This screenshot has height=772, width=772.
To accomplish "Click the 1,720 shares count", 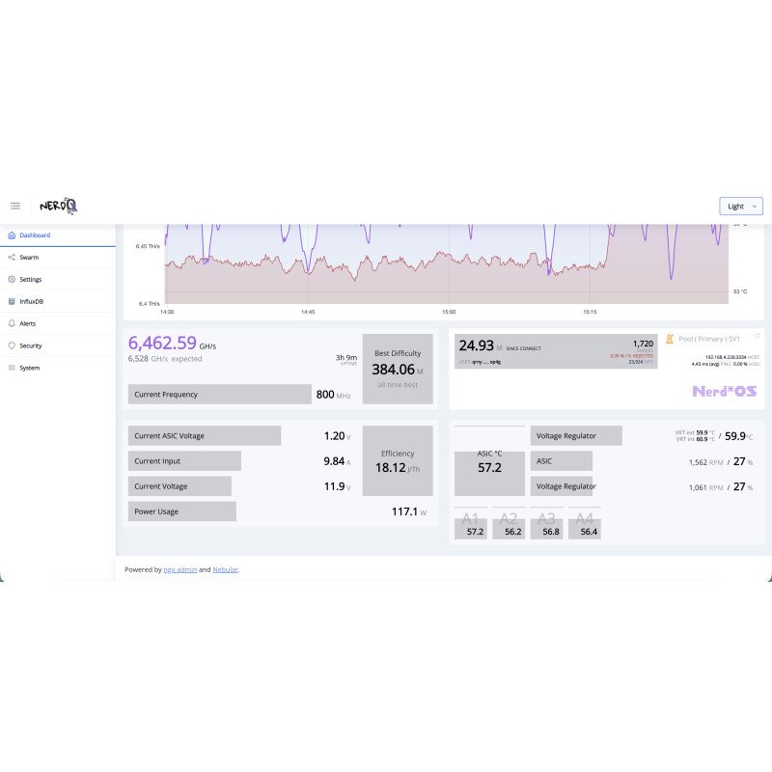I will [643, 344].
